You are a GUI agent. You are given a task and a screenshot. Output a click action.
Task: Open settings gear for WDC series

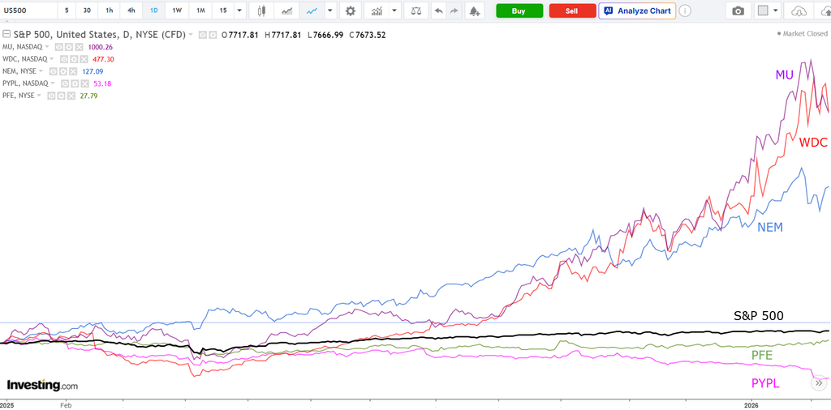tap(74, 59)
